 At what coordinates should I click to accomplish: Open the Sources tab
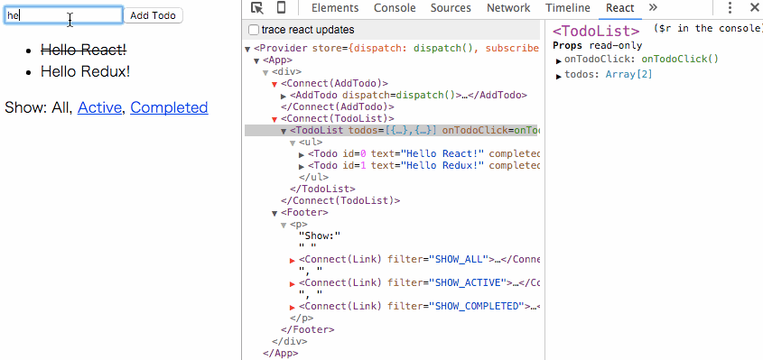pos(451,8)
